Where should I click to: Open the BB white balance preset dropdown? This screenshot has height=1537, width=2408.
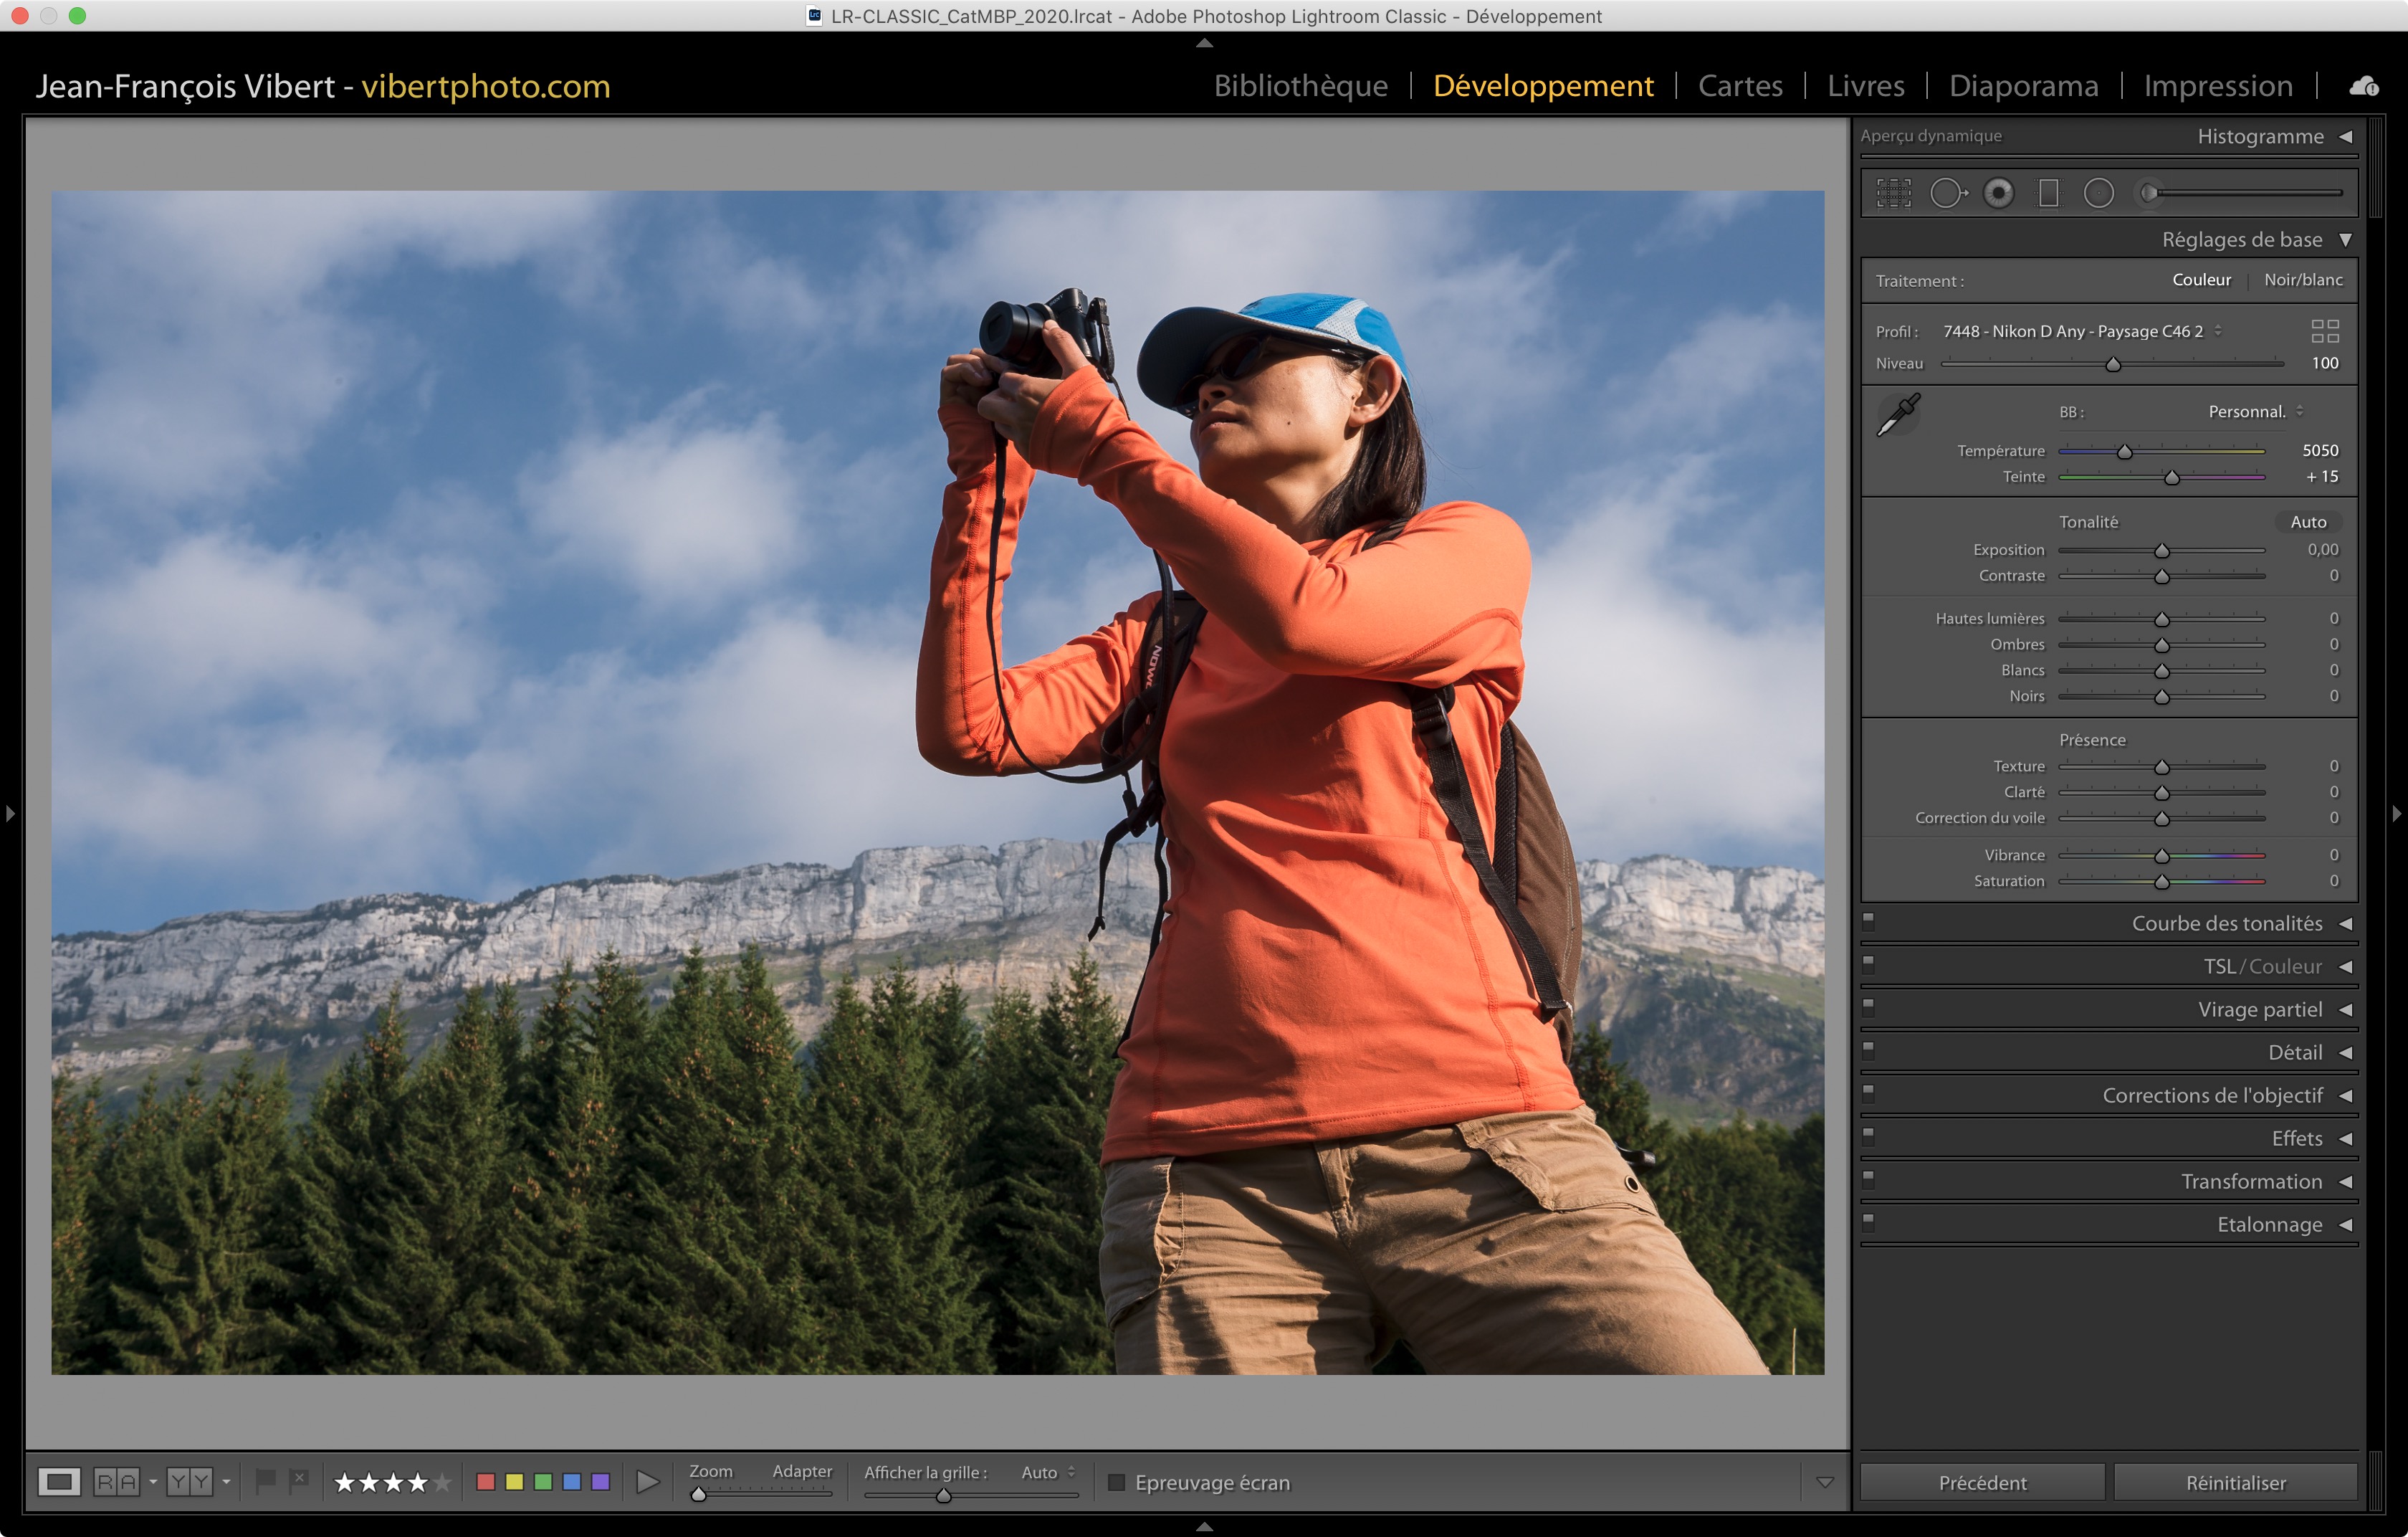point(2256,412)
